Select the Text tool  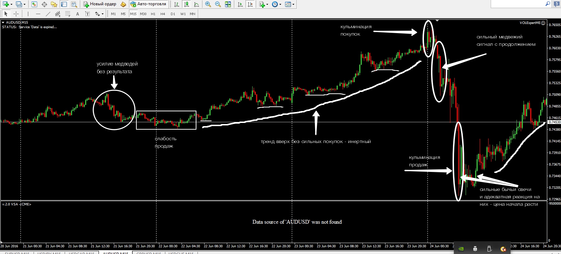pyautogui.click(x=77, y=14)
